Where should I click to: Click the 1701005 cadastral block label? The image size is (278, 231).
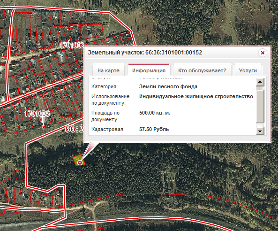click(37, 114)
